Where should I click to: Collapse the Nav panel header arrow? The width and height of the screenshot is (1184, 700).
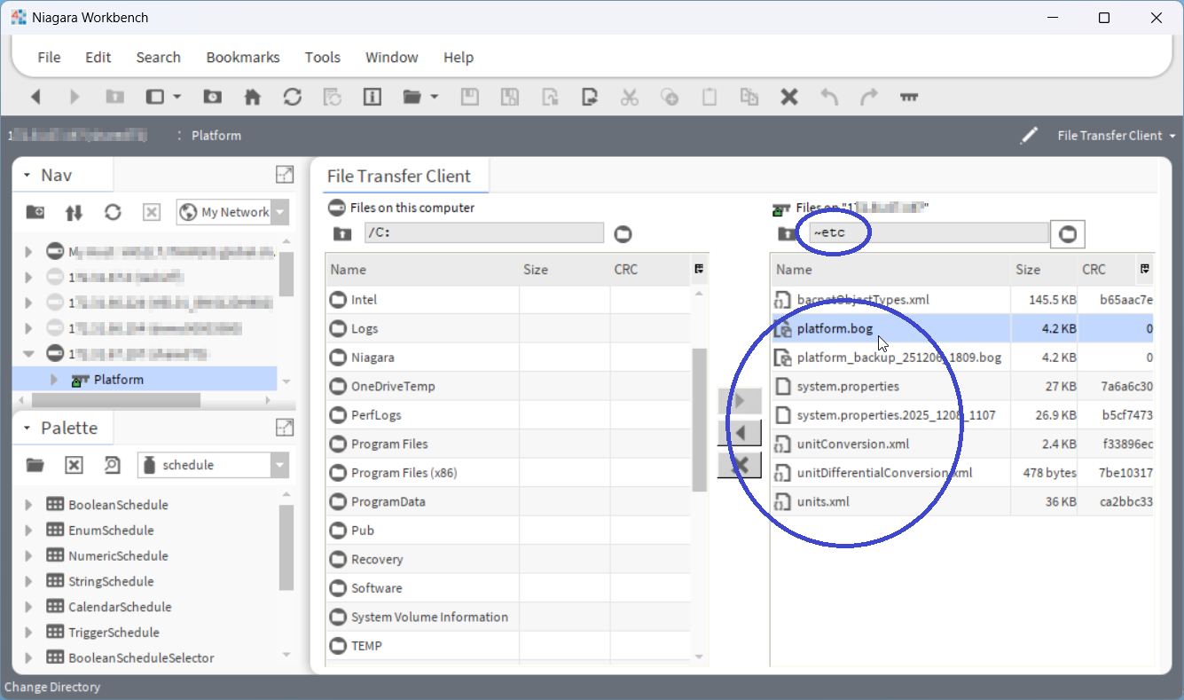[27, 175]
